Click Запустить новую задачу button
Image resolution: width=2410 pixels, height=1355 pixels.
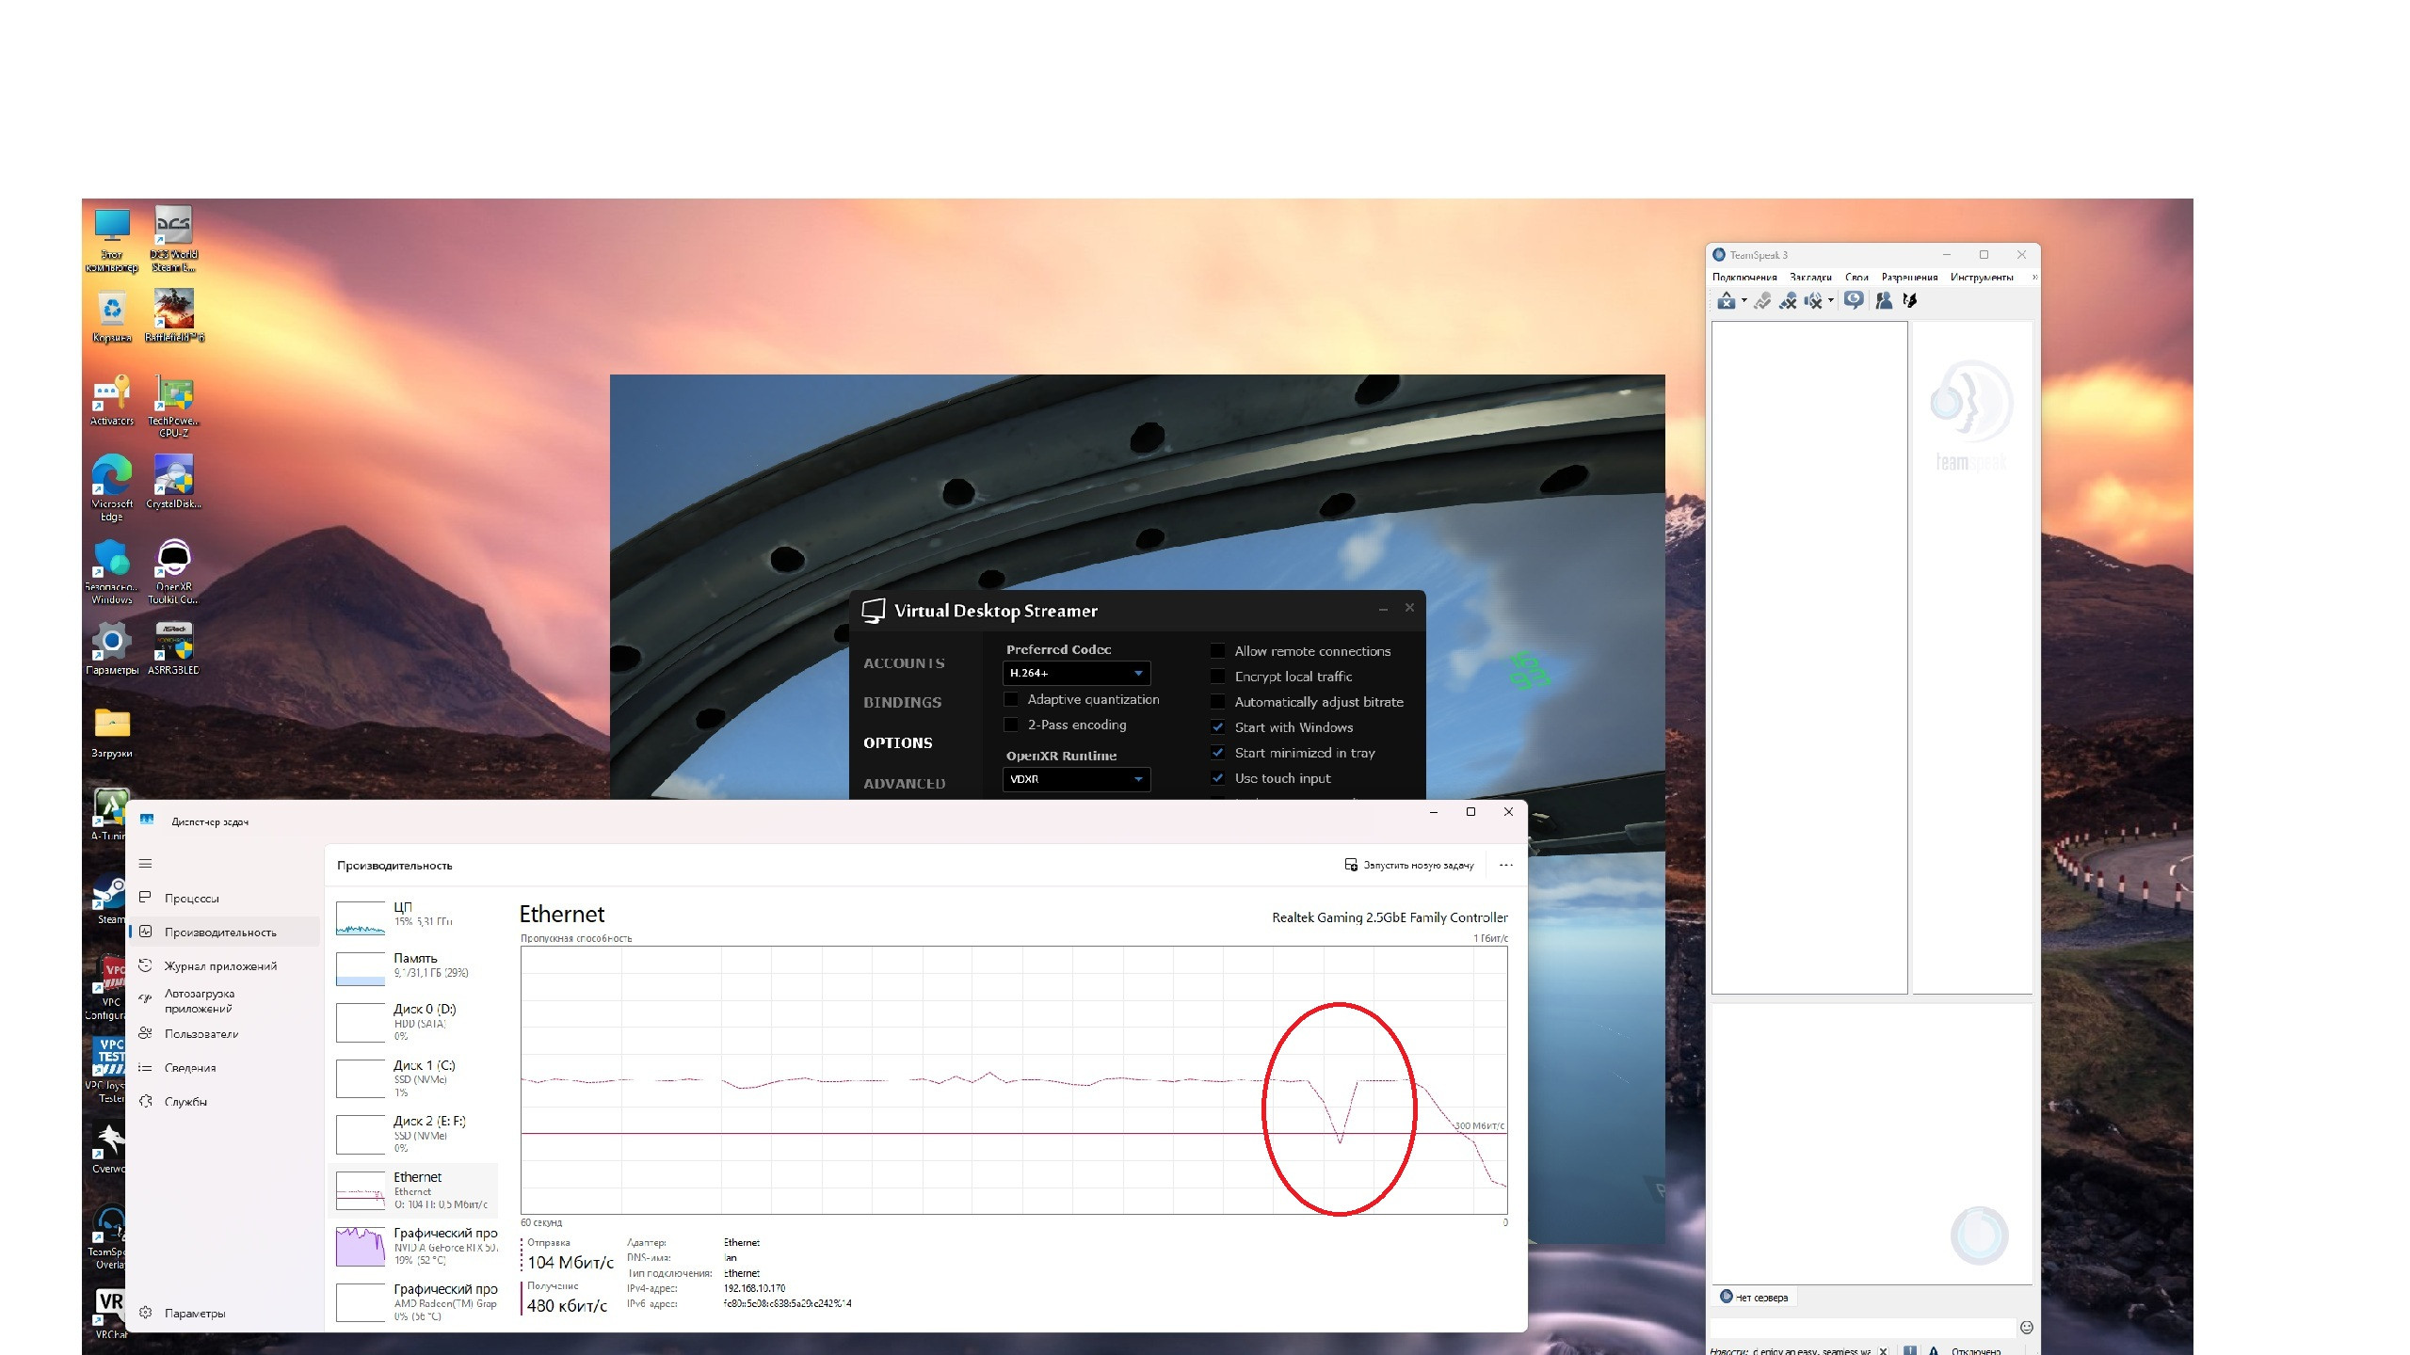(1409, 865)
